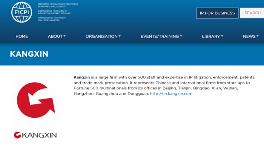Open the NEWS menu
This screenshot has width=264, height=146.
(x=251, y=36)
